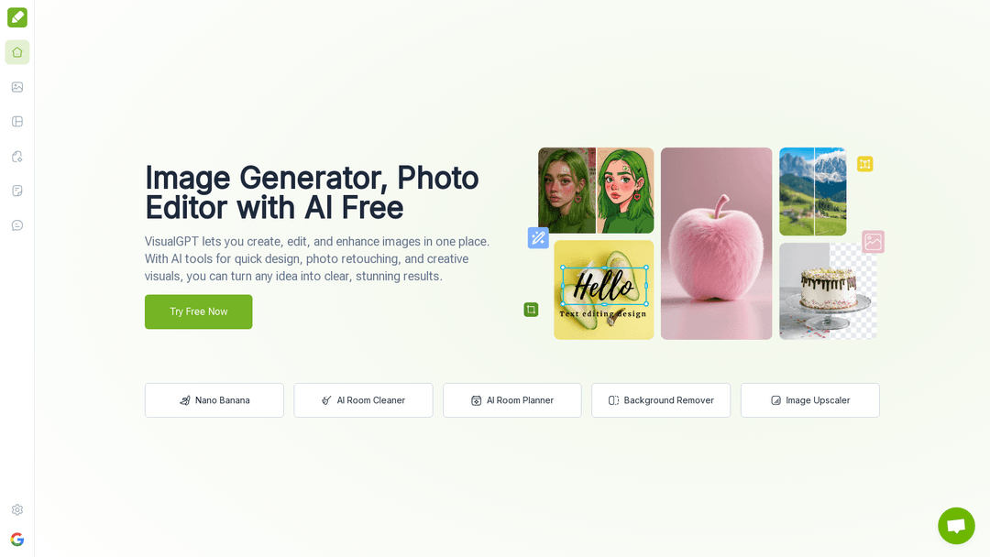The height and width of the screenshot is (557, 990).
Task: Open the image gallery sidebar icon
Action: pyautogui.click(x=17, y=87)
